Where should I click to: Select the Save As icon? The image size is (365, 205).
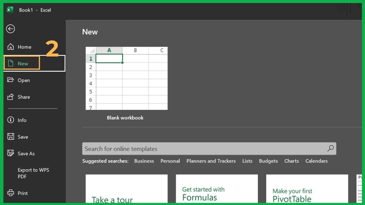[x=10, y=153]
